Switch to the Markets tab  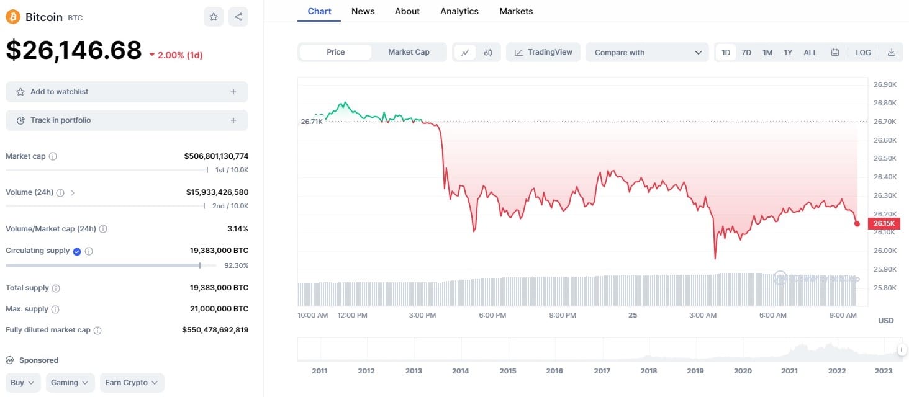pyautogui.click(x=516, y=11)
